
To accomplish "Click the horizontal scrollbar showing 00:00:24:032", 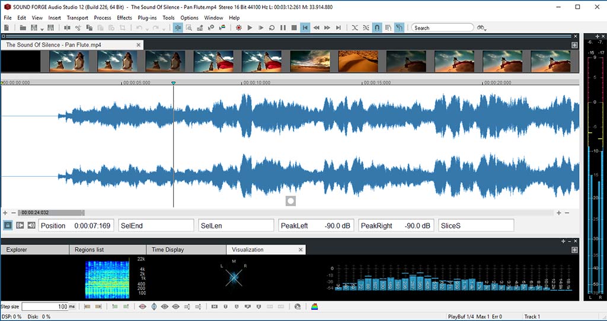I will (51, 213).
